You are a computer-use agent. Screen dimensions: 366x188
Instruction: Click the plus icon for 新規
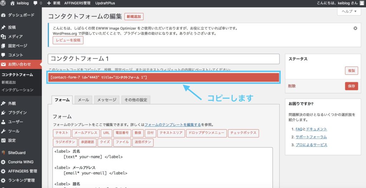(49, 3)
